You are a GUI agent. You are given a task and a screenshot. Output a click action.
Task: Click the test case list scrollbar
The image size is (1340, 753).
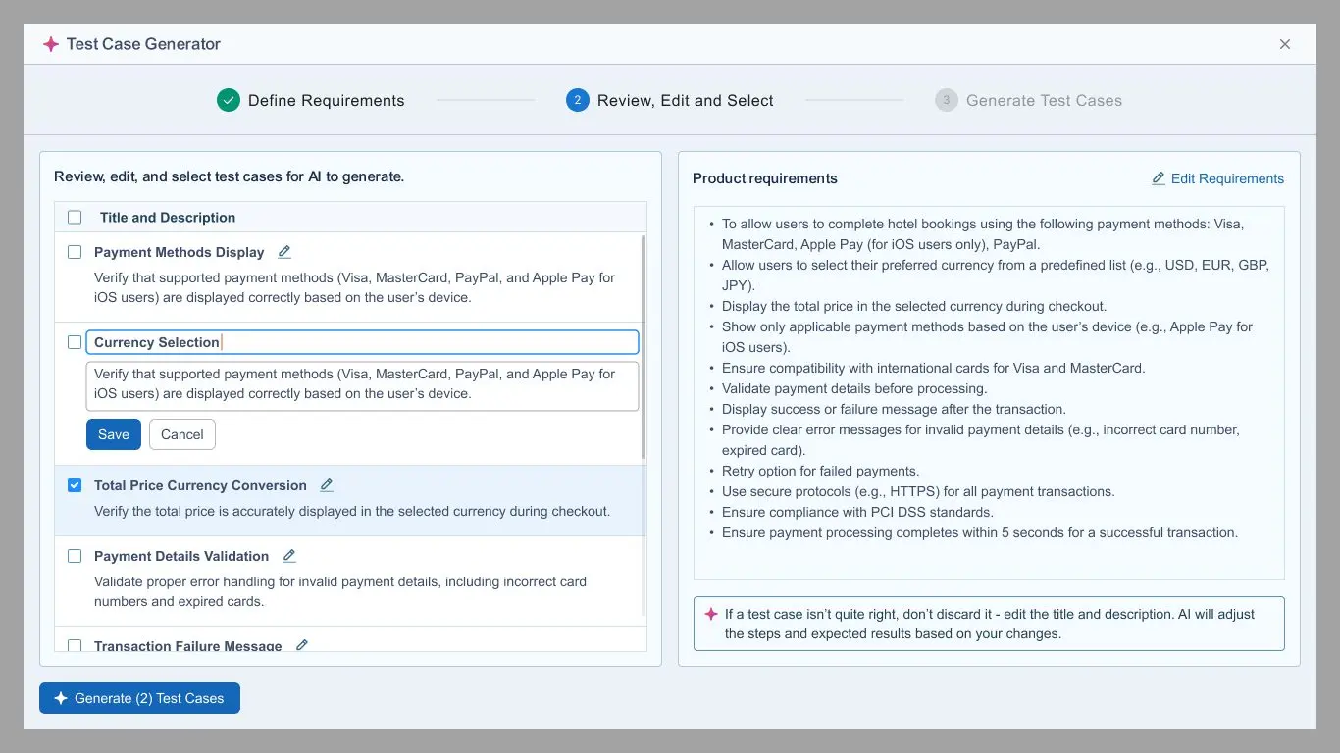pos(644,347)
